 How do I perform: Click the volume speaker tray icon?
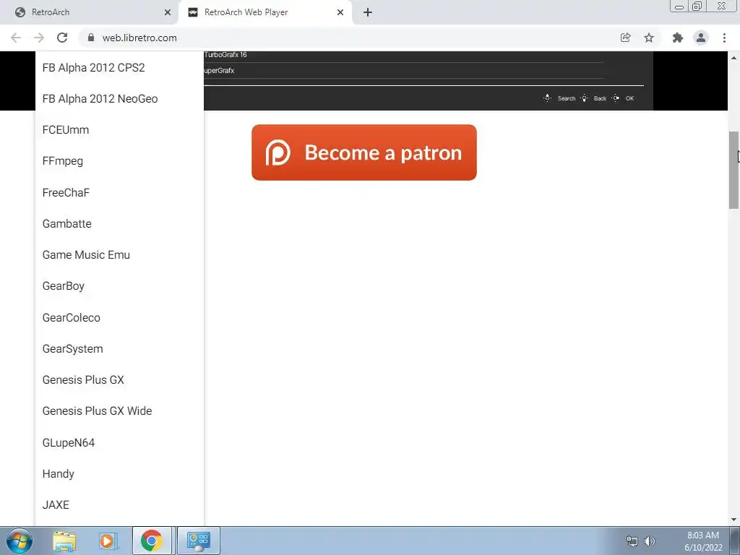click(x=650, y=541)
